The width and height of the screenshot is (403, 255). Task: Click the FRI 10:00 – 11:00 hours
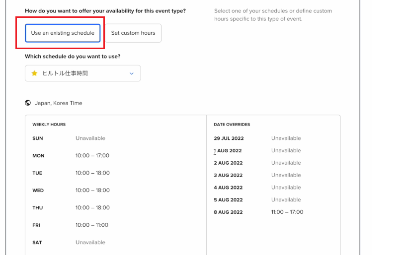click(x=92, y=225)
